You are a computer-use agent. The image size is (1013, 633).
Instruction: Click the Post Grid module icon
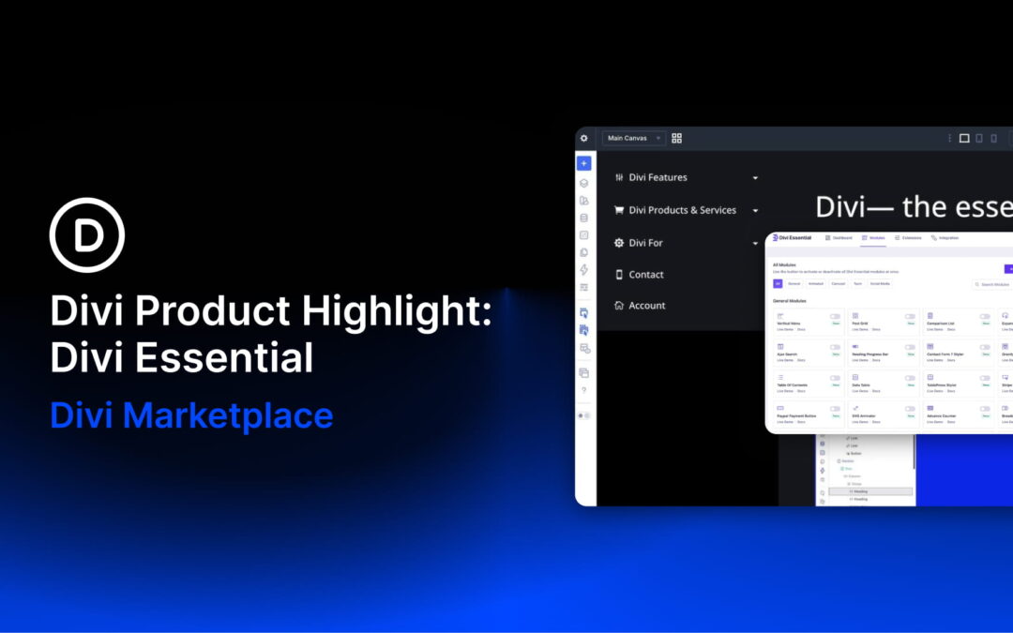coord(855,315)
